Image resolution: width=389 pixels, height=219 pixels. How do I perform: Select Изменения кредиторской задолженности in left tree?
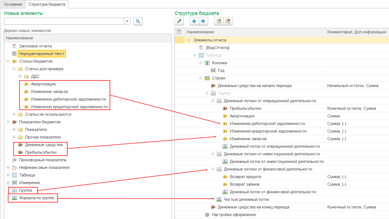click(x=69, y=107)
